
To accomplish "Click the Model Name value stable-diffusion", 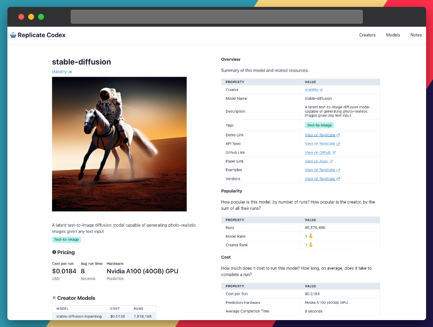I will [x=318, y=98].
